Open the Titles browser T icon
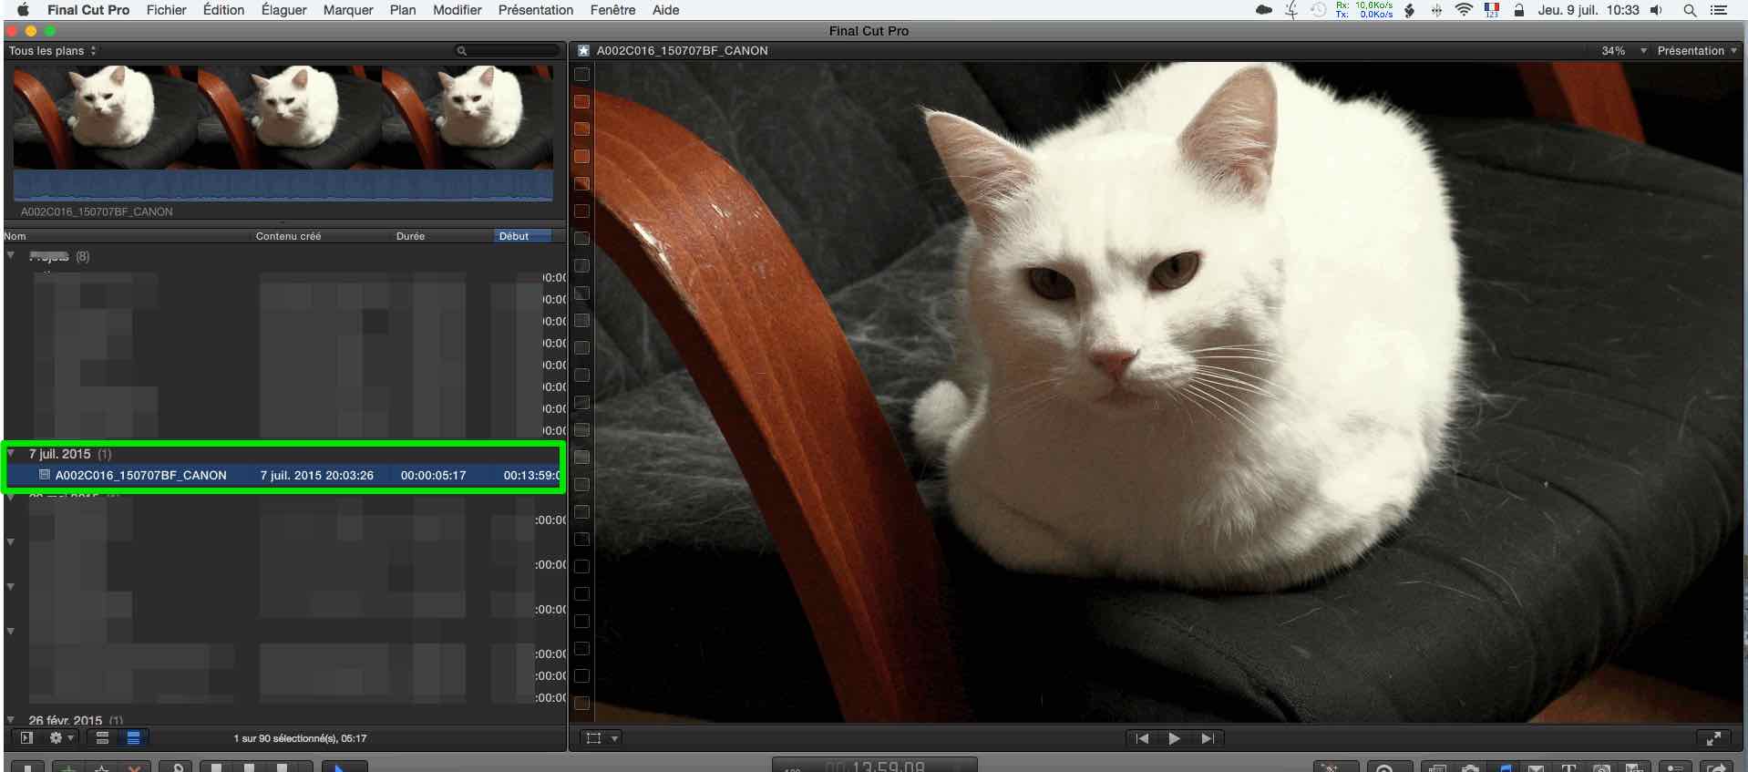This screenshot has height=772, width=1748. [1568, 767]
